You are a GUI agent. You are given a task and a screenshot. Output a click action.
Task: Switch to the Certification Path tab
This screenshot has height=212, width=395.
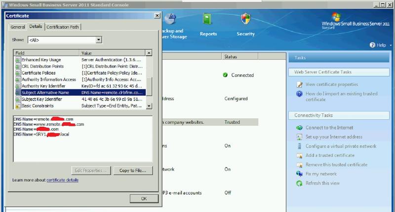pos(63,27)
